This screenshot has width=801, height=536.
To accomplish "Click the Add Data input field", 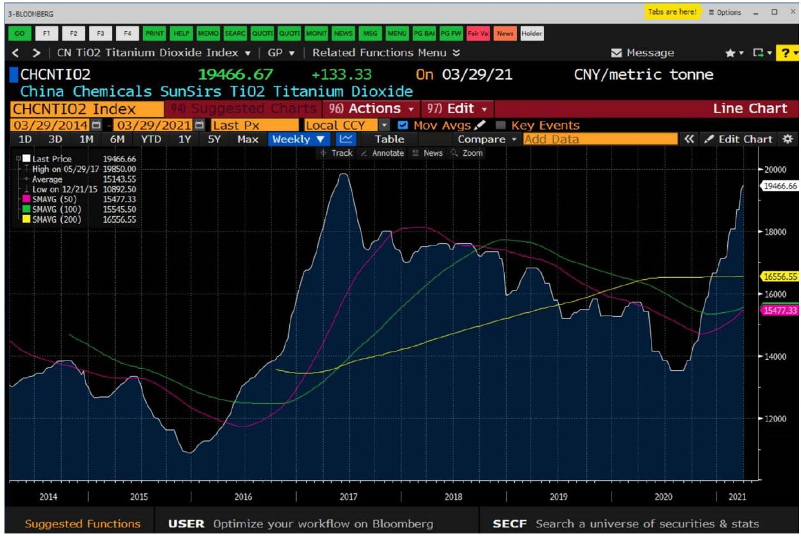I will coord(599,139).
